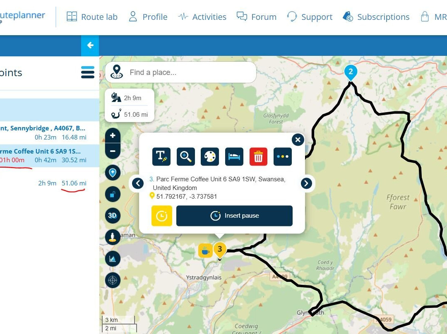Open the color palette for waypoint
This screenshot has width=447, height=334.
click(x=210, y=156)
